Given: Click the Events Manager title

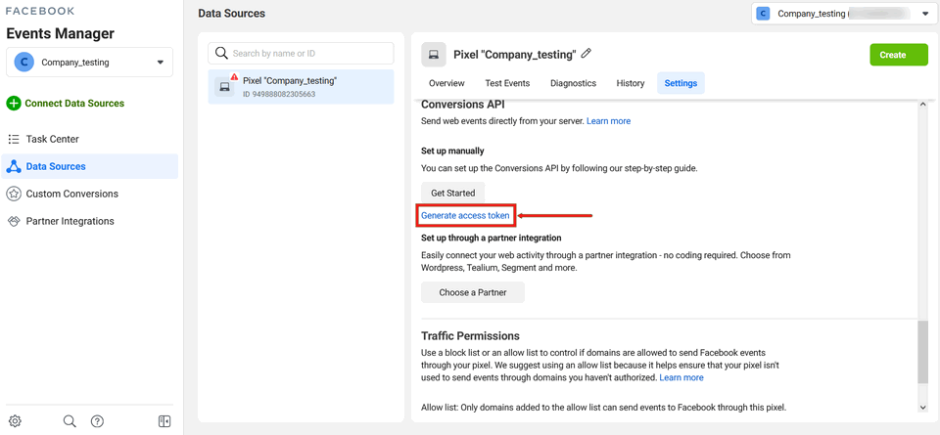Looking at the screenshot, I should [60, 33].
